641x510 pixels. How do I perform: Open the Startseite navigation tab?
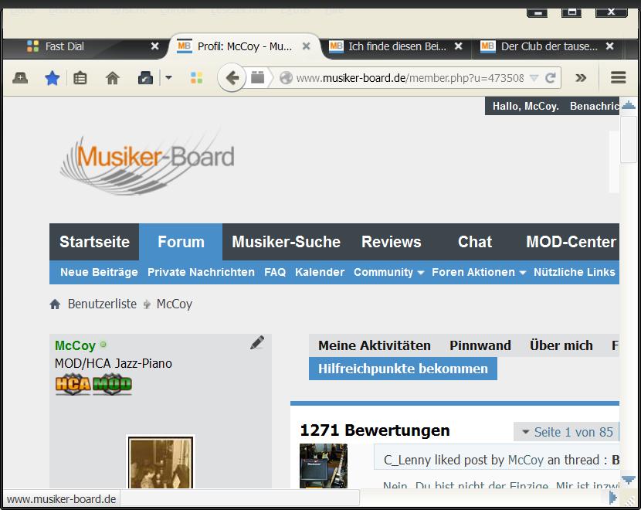(x=94, y=242)
